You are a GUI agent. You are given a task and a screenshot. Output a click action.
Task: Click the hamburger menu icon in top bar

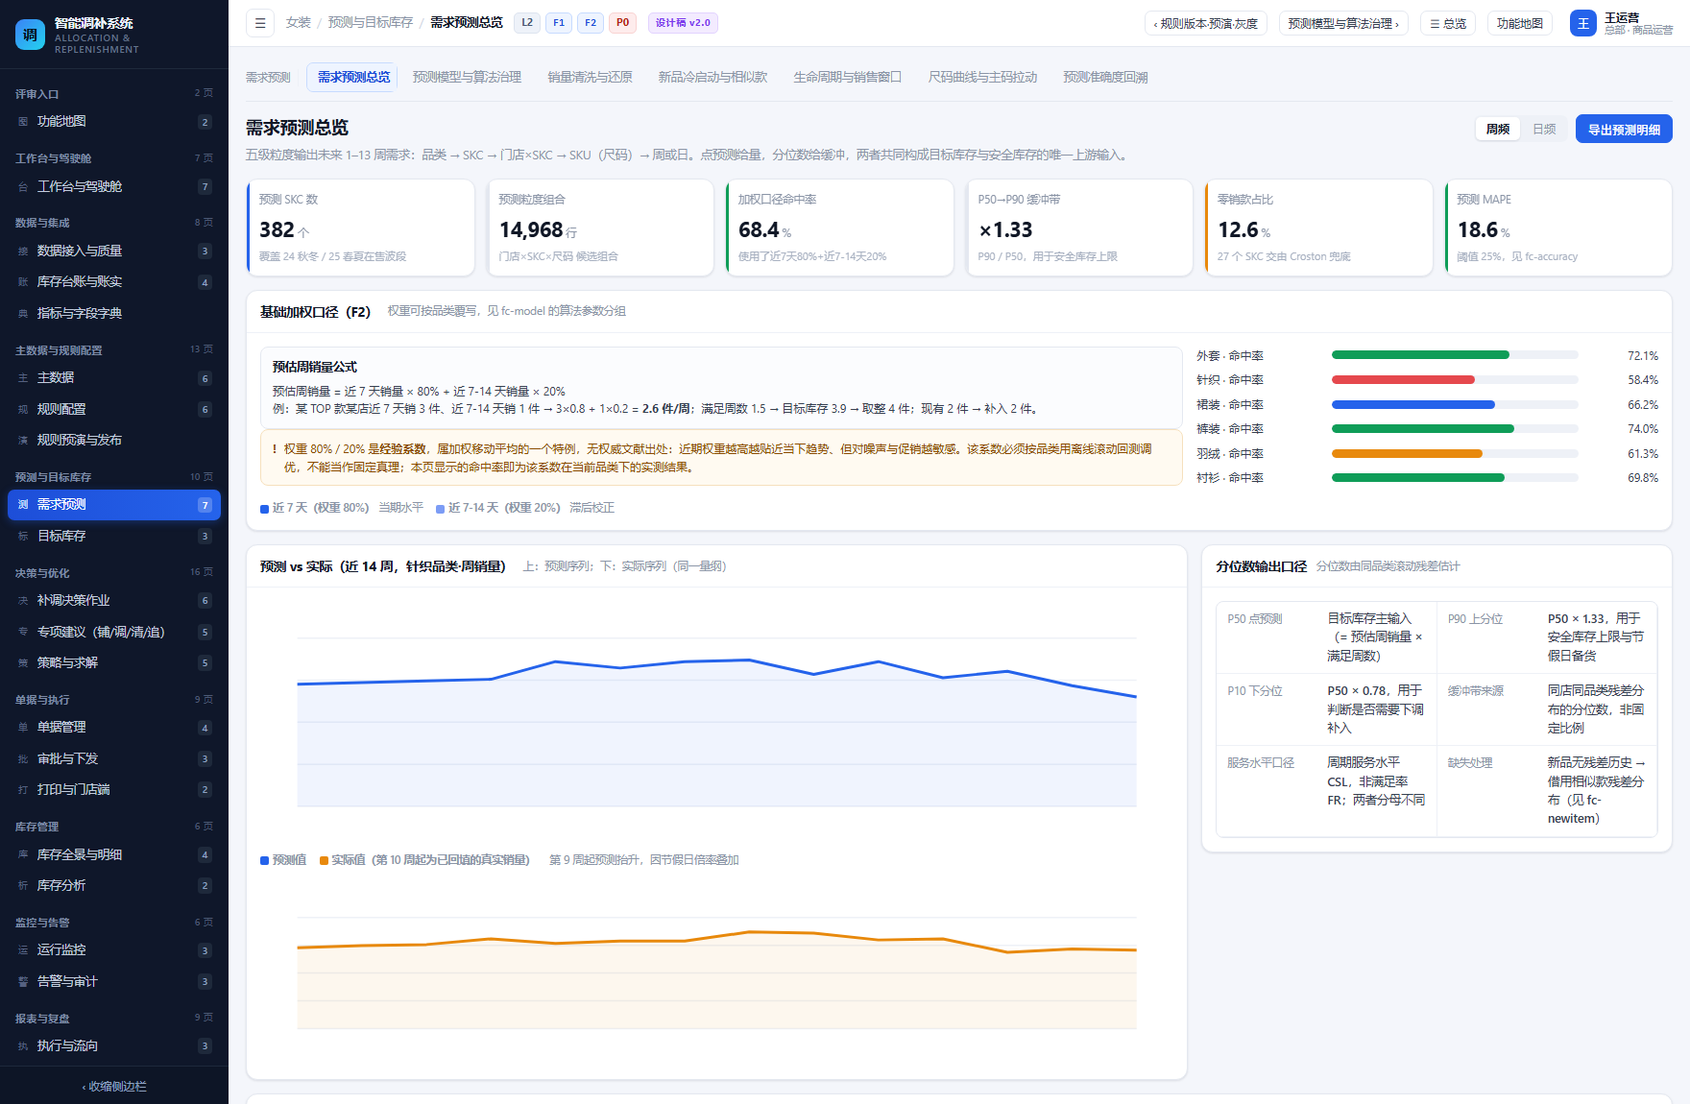click(x=260, y=23)
